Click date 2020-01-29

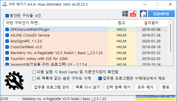[151, 41]
